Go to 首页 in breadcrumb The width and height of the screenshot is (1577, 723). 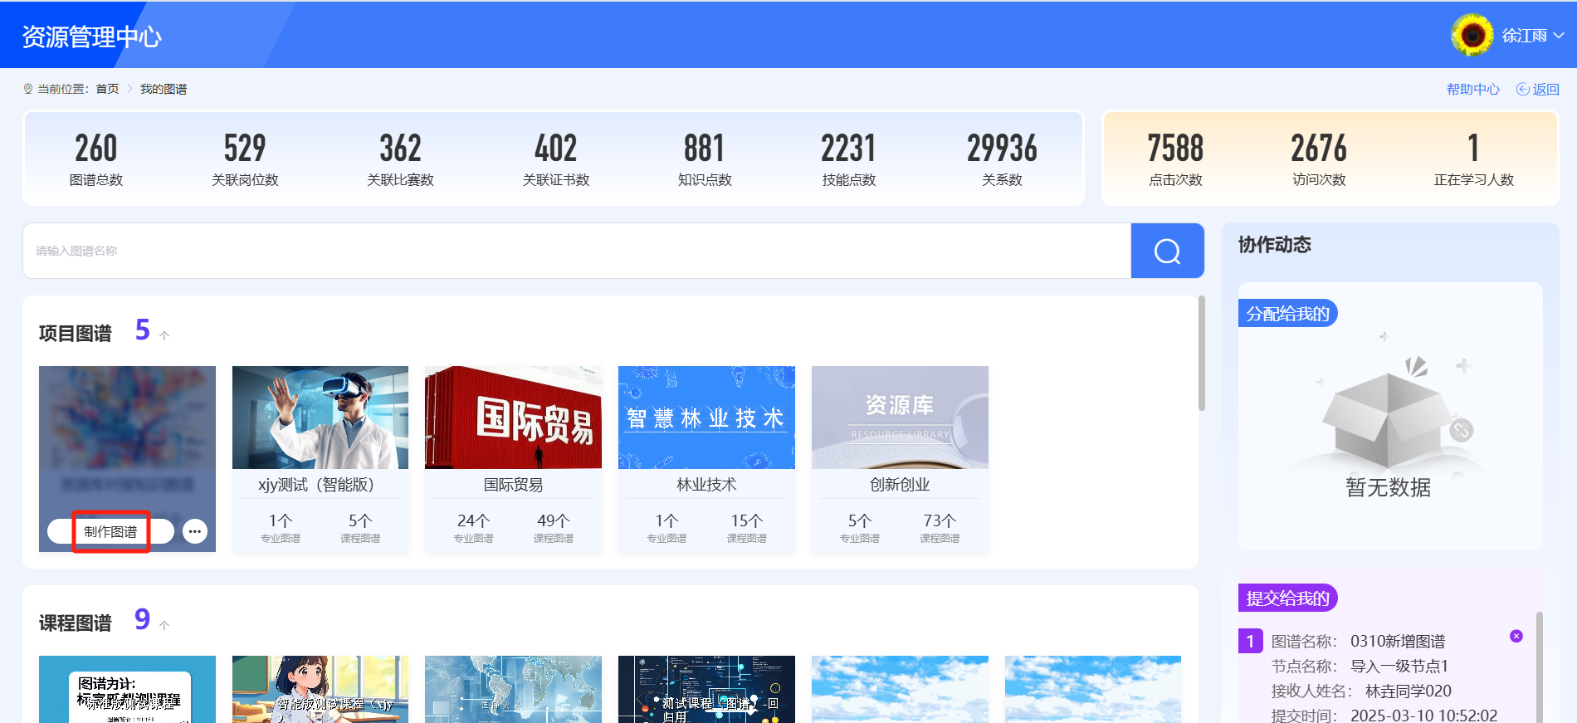pyautogui.click(x=107, y=89)
